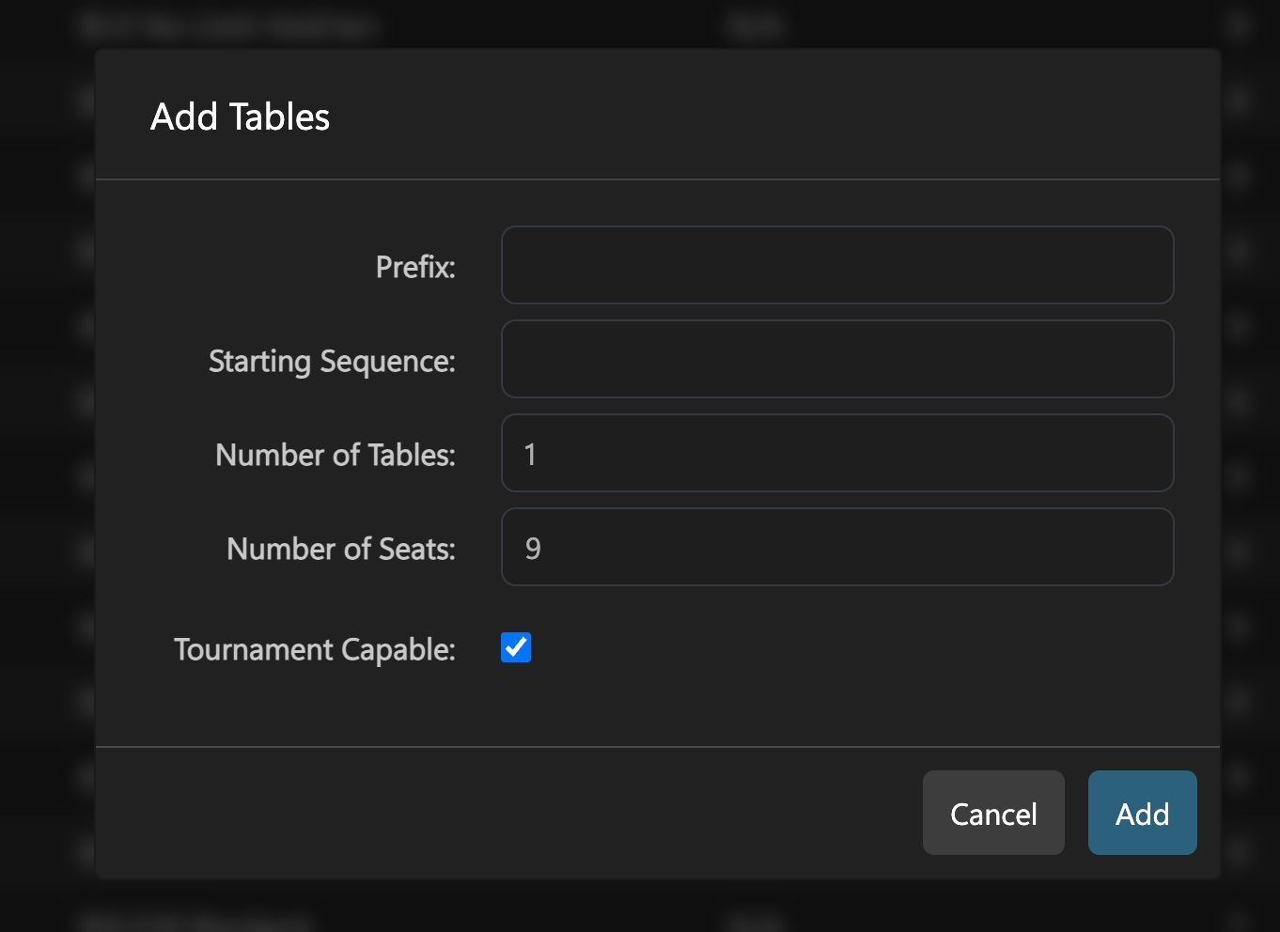Cancel the Add Tables dialog

point(992,813)
